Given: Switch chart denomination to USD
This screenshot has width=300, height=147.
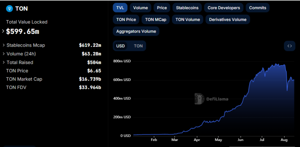Looking at the screenshot, I should coord(121,46).
